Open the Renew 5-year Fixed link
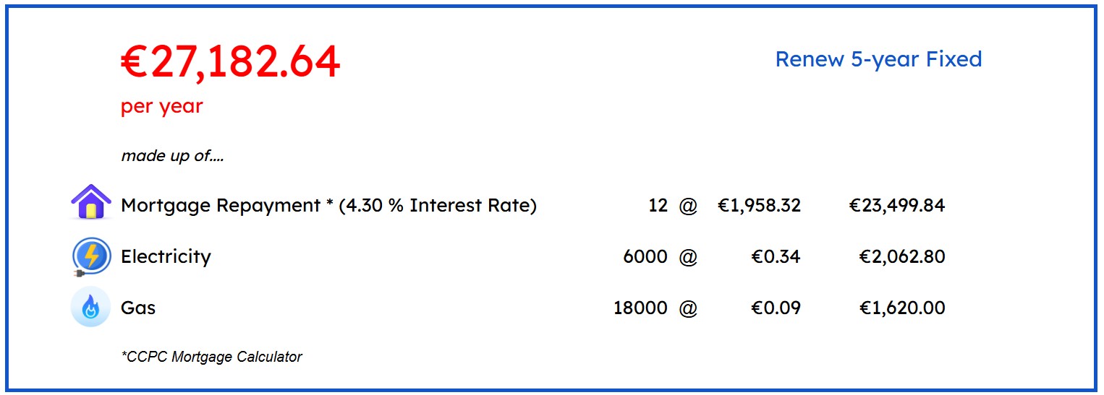Screen dimensions: 1104x395 point(878,59)
